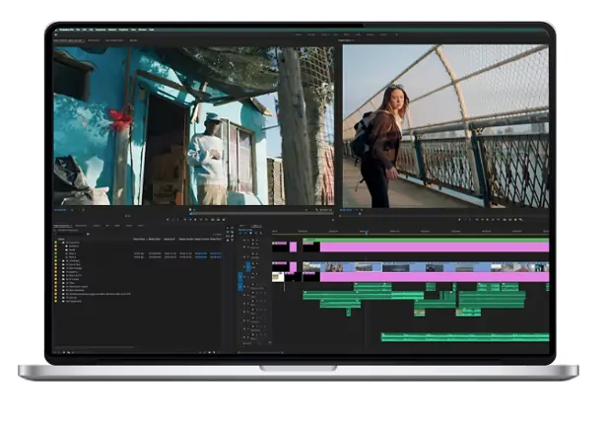This screenshot has width=607, height=425.
Task: Open the Premiere Pro application menu
Action: click(67, 30)
